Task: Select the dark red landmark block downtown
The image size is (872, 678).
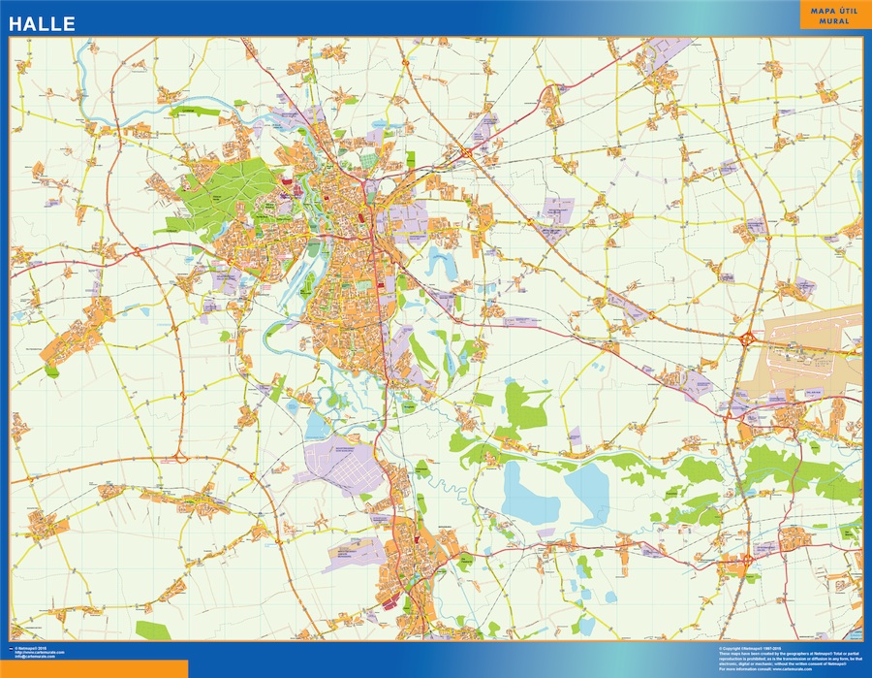Action: tap(361, 218)
